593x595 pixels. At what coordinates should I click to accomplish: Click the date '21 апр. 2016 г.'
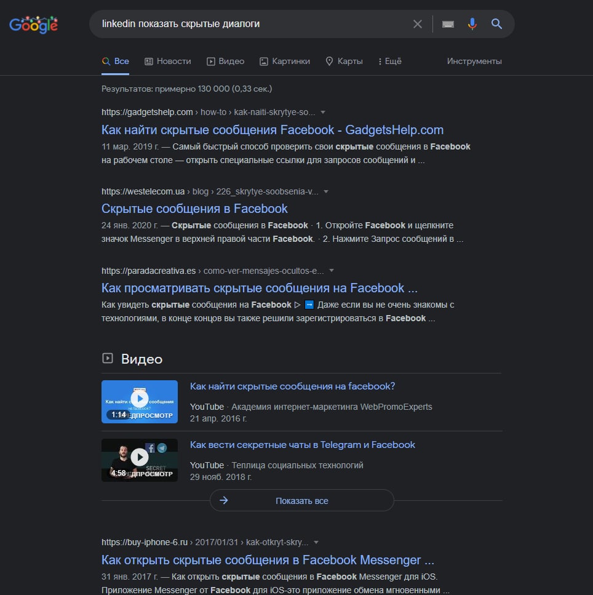tap(218, 418)
